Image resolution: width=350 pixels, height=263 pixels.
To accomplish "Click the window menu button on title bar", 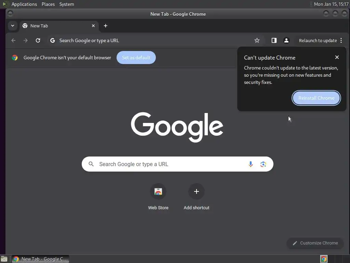I will coord(10,13).
